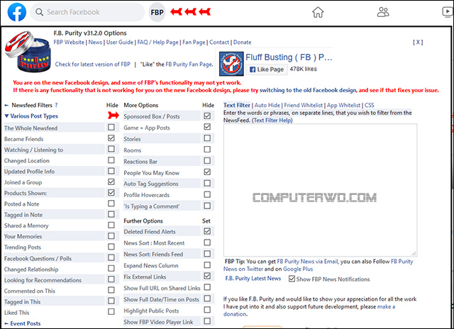Open the FBP Website link

(x=69, y=43)
